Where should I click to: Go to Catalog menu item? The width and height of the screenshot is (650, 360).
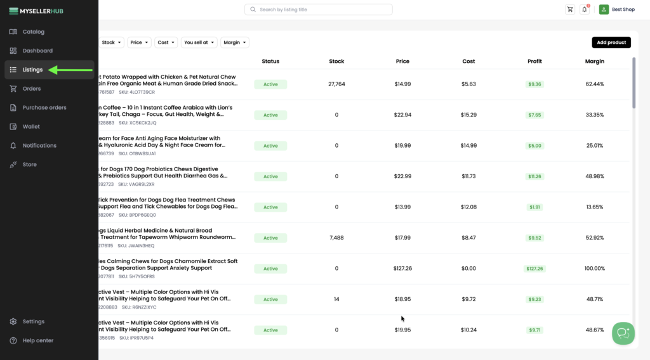point(34,32)
